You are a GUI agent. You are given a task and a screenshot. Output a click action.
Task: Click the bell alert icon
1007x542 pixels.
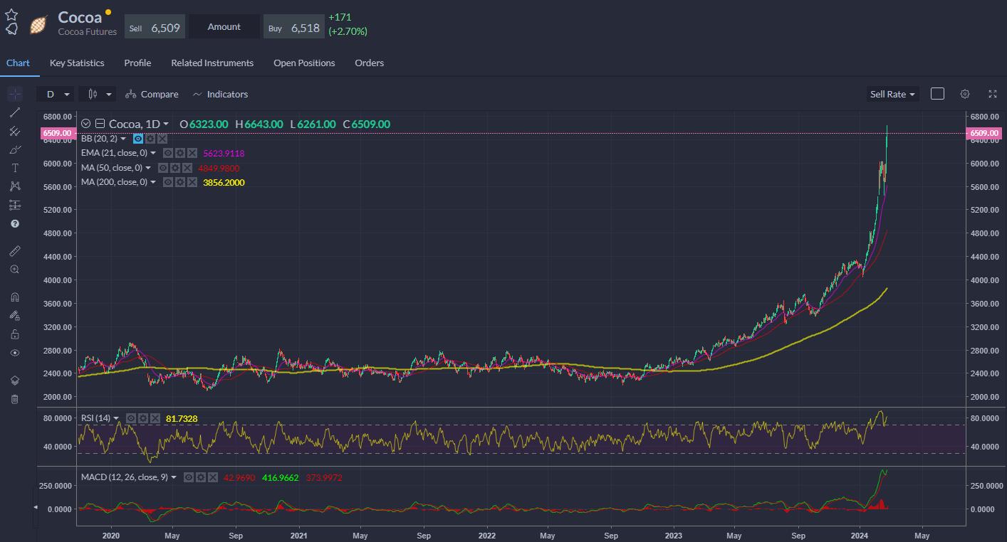tap(11, 28)
